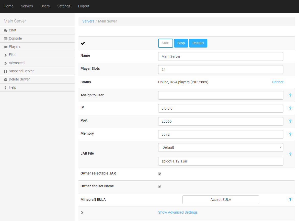Image resolution: width=299 pixels, height=221 pixels.
Task: Click the Banner link next to Status
Action: coord(278,82)
